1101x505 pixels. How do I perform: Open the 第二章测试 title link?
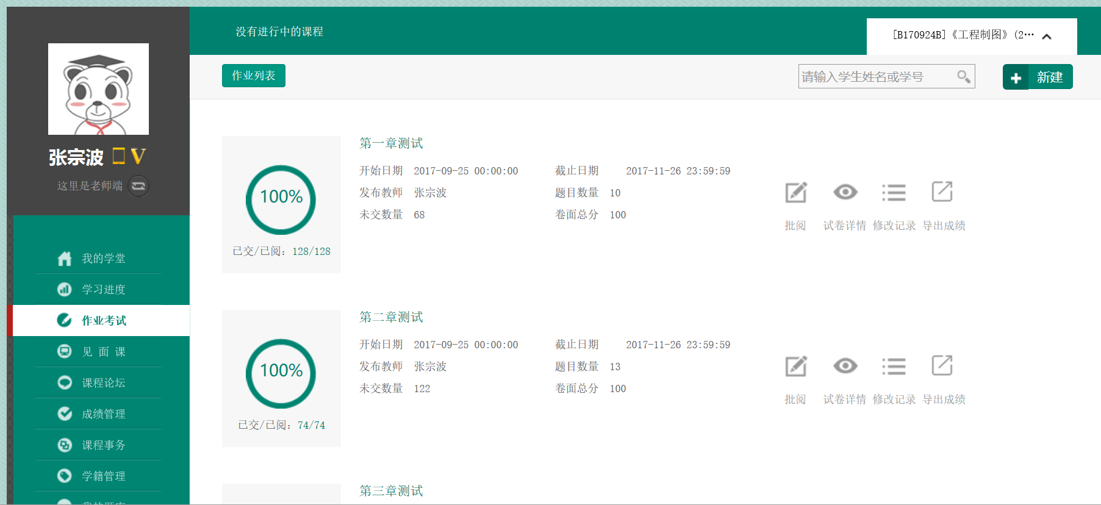391,317
